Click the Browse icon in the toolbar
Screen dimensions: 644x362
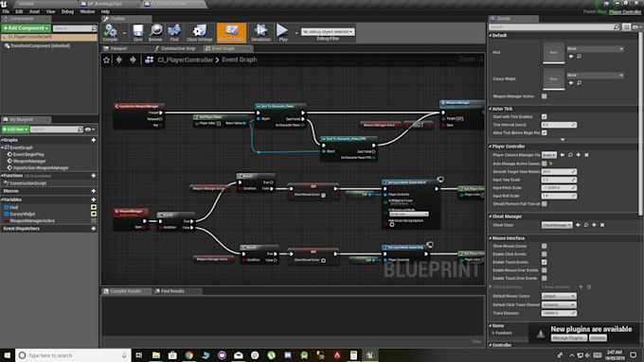pyautogui.click(x=155, y=32)
